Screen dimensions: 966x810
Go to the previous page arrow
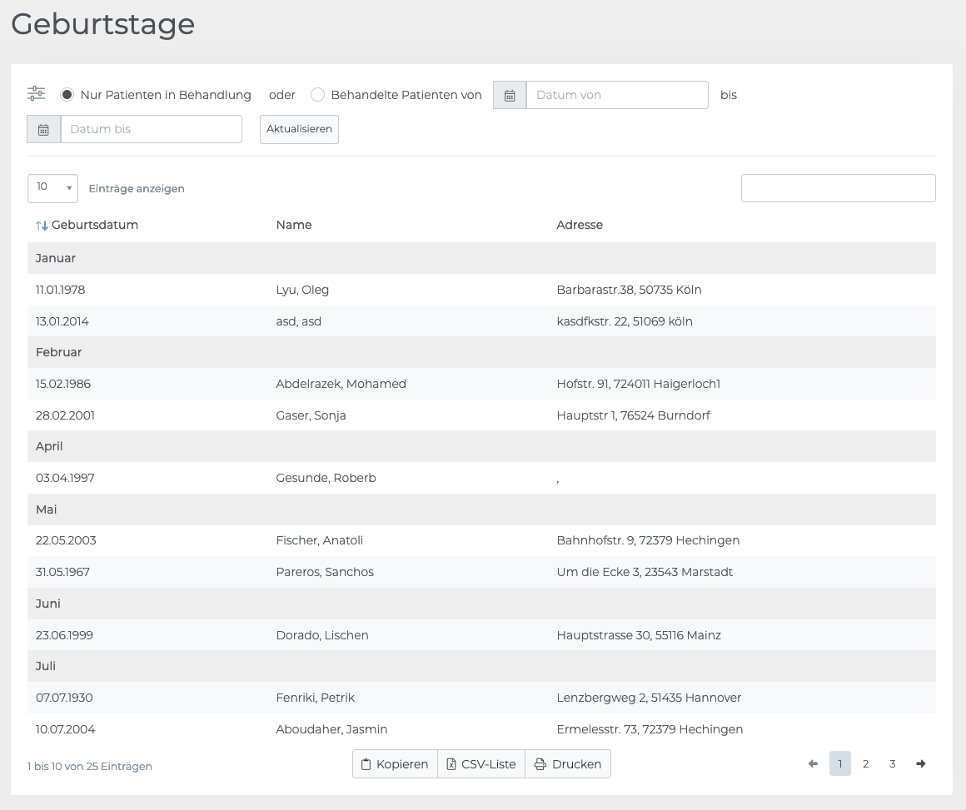(813, 764)
